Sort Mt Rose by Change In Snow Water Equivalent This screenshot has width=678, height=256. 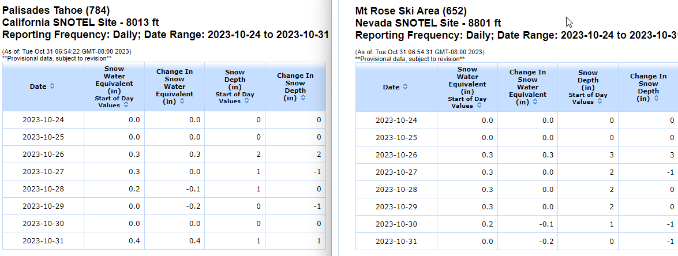[x=535, y=102]
